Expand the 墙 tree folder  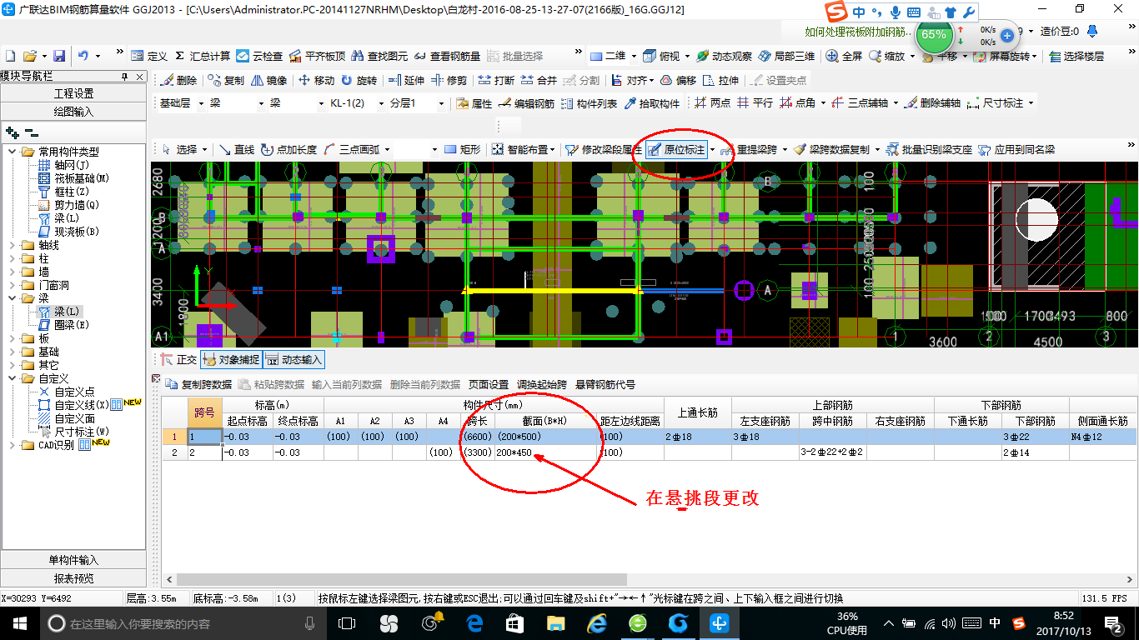(x=12, y=272)
